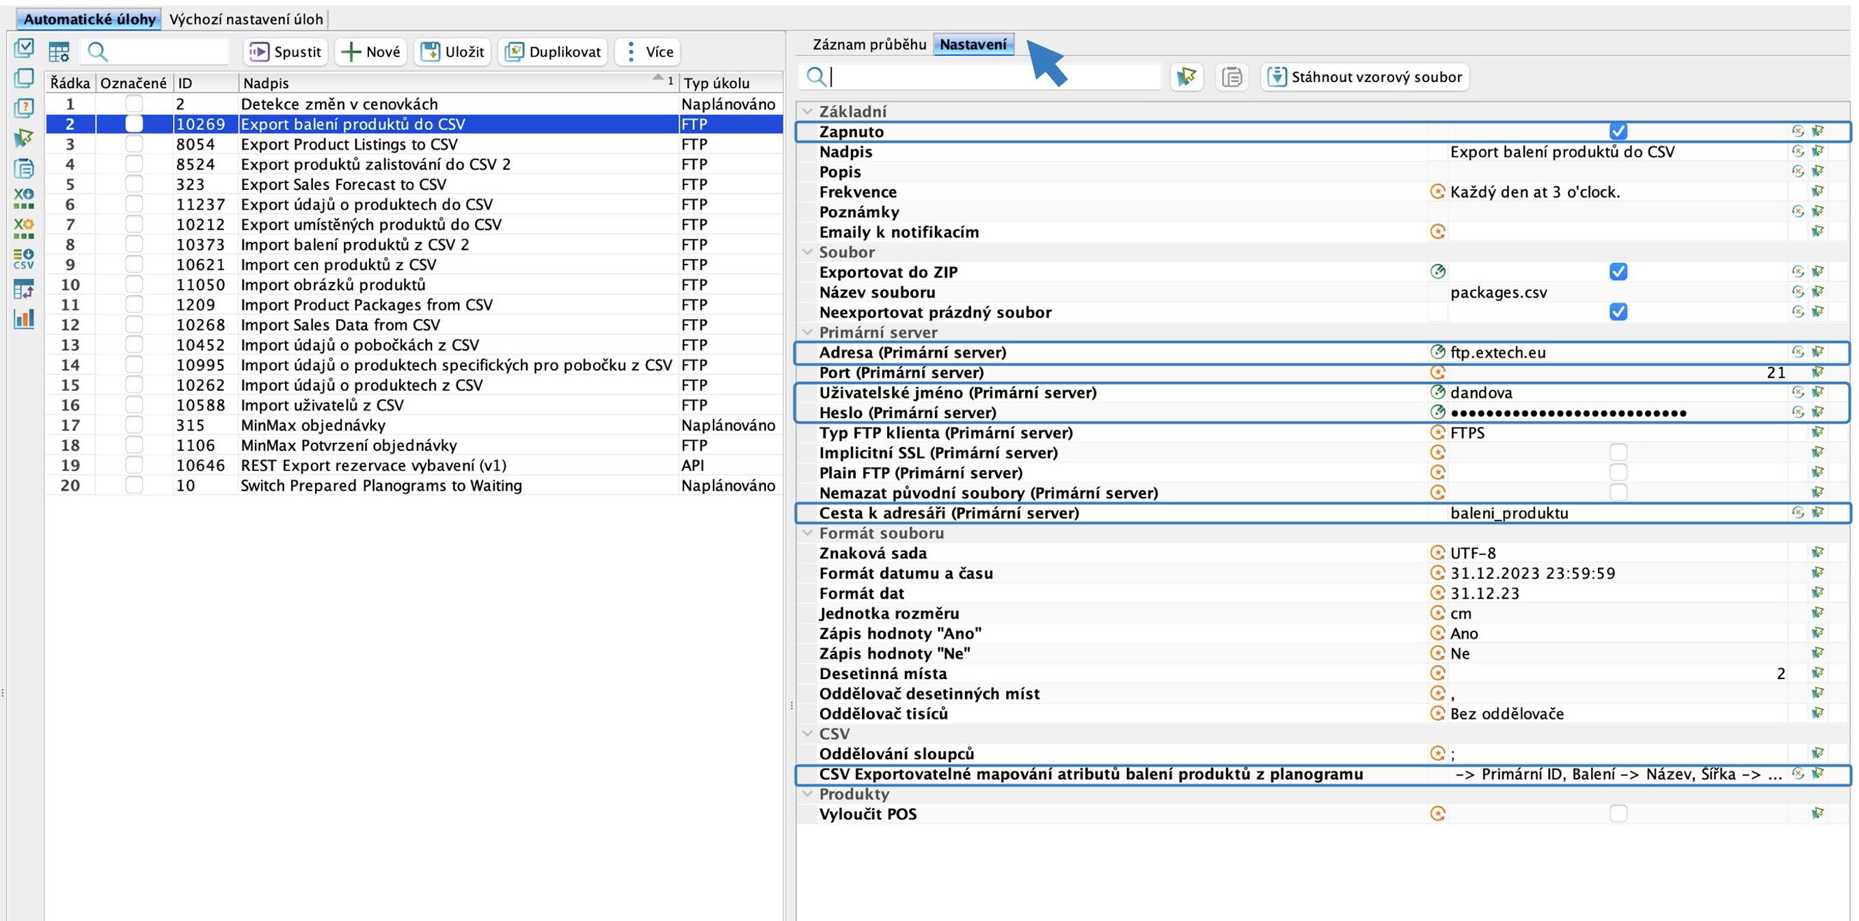The image size is (1859, 921).
Task: Select the row MinMax Potvrzení objednávky
Action: 414,445
